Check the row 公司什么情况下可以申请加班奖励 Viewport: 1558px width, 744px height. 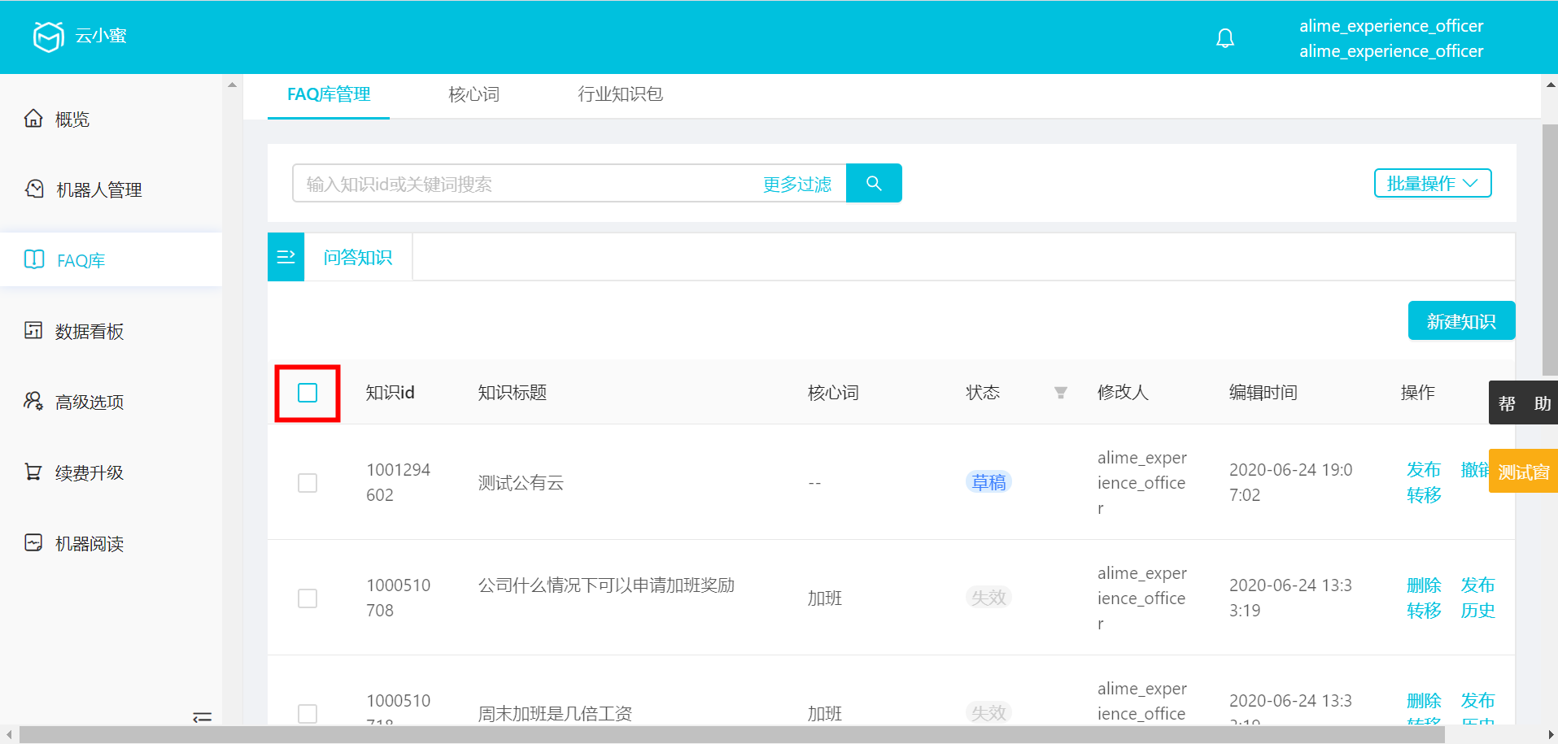tap(308, 598)
